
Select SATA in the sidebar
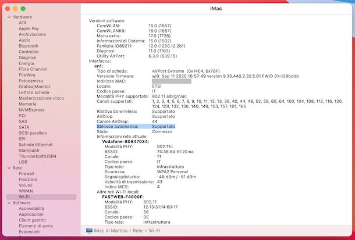coord(24,127)
